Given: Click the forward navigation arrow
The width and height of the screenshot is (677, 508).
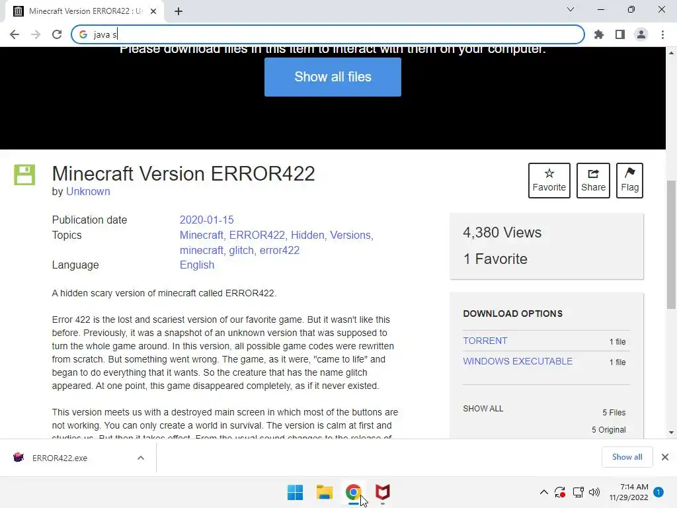Looking at the screenshot, I should (x=36, y=34).
